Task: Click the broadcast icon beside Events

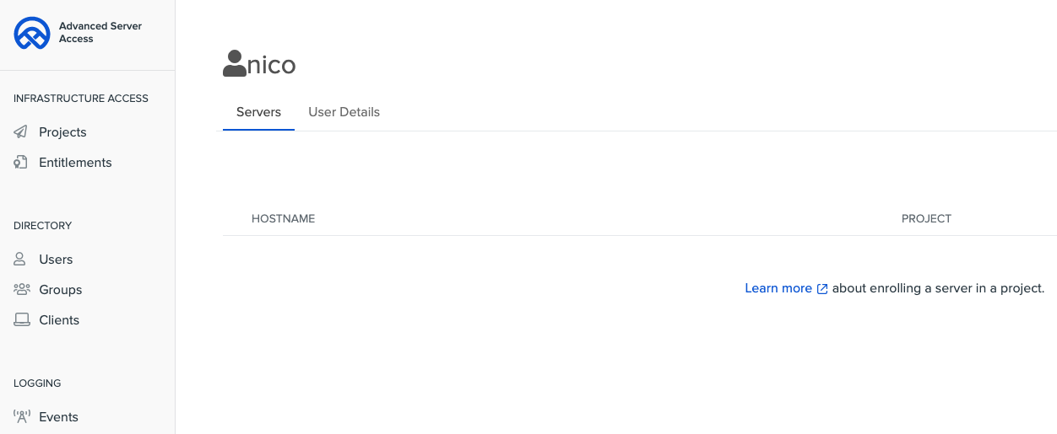Action: (21, 417)
